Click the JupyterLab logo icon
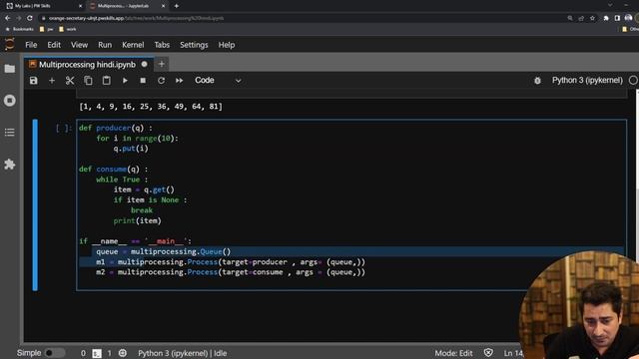This screenshot has width=639, height=359. click(9, 44)
